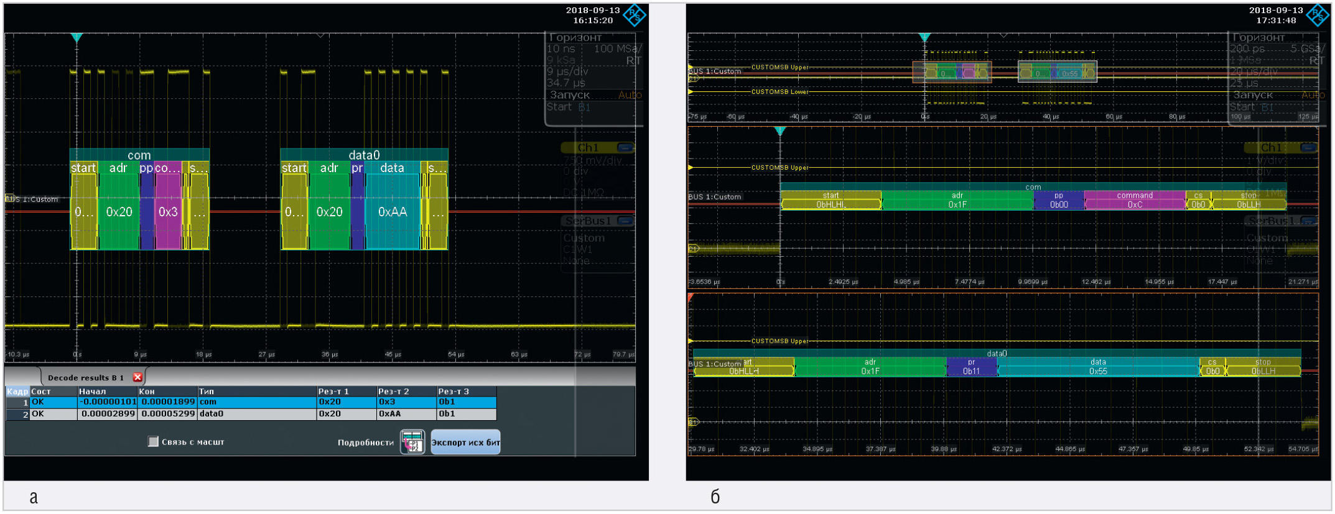
Task: Click the SerBus1 label in panel a
Action: click(x=588, y=221)
